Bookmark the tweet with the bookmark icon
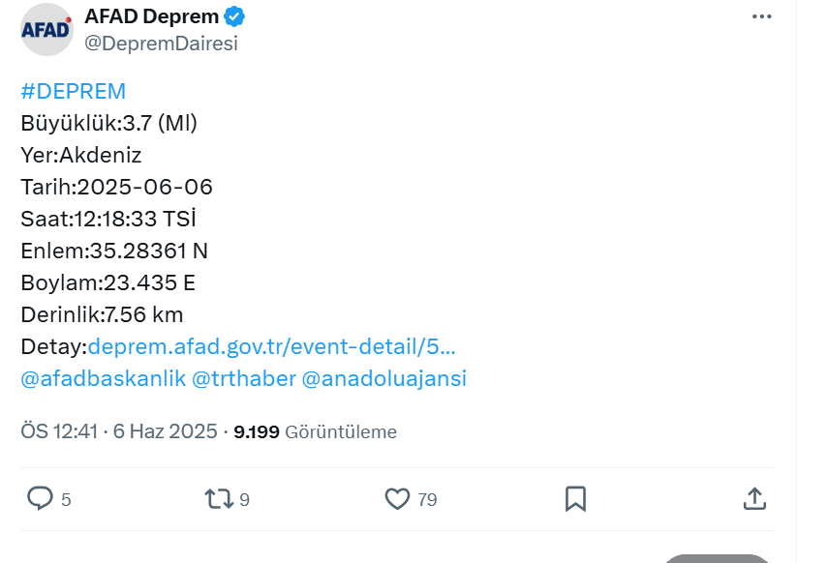 (x=575, y=498)
